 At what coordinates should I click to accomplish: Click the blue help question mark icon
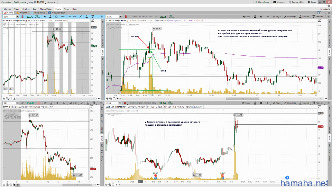[x=287, y=178]
